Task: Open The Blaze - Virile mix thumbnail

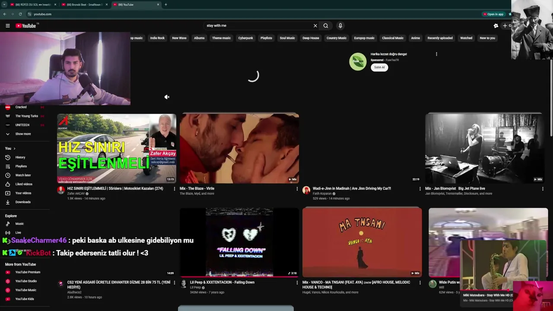Action: coord(239,149)
